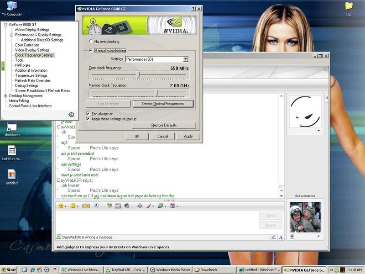365x274 pixels.
Task: Select Temperature Settings item
Action: coord(31,75)
